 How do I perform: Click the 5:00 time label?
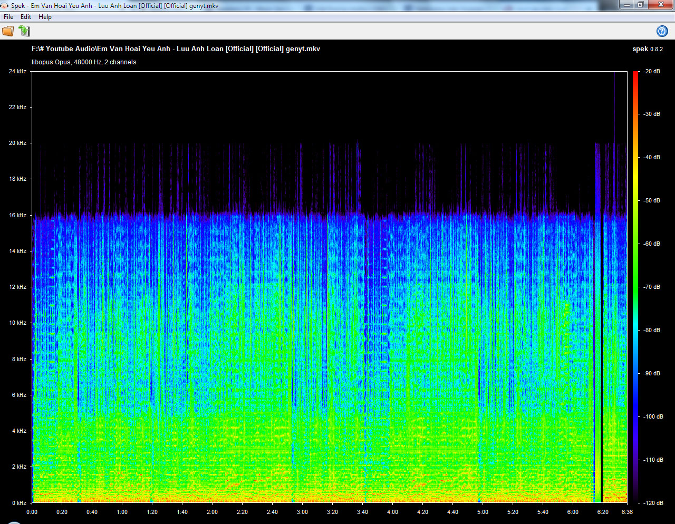pyautogui.click(x=483, y=512)
